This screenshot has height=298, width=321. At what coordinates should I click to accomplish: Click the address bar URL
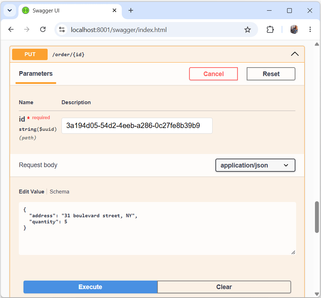[119, 30]
